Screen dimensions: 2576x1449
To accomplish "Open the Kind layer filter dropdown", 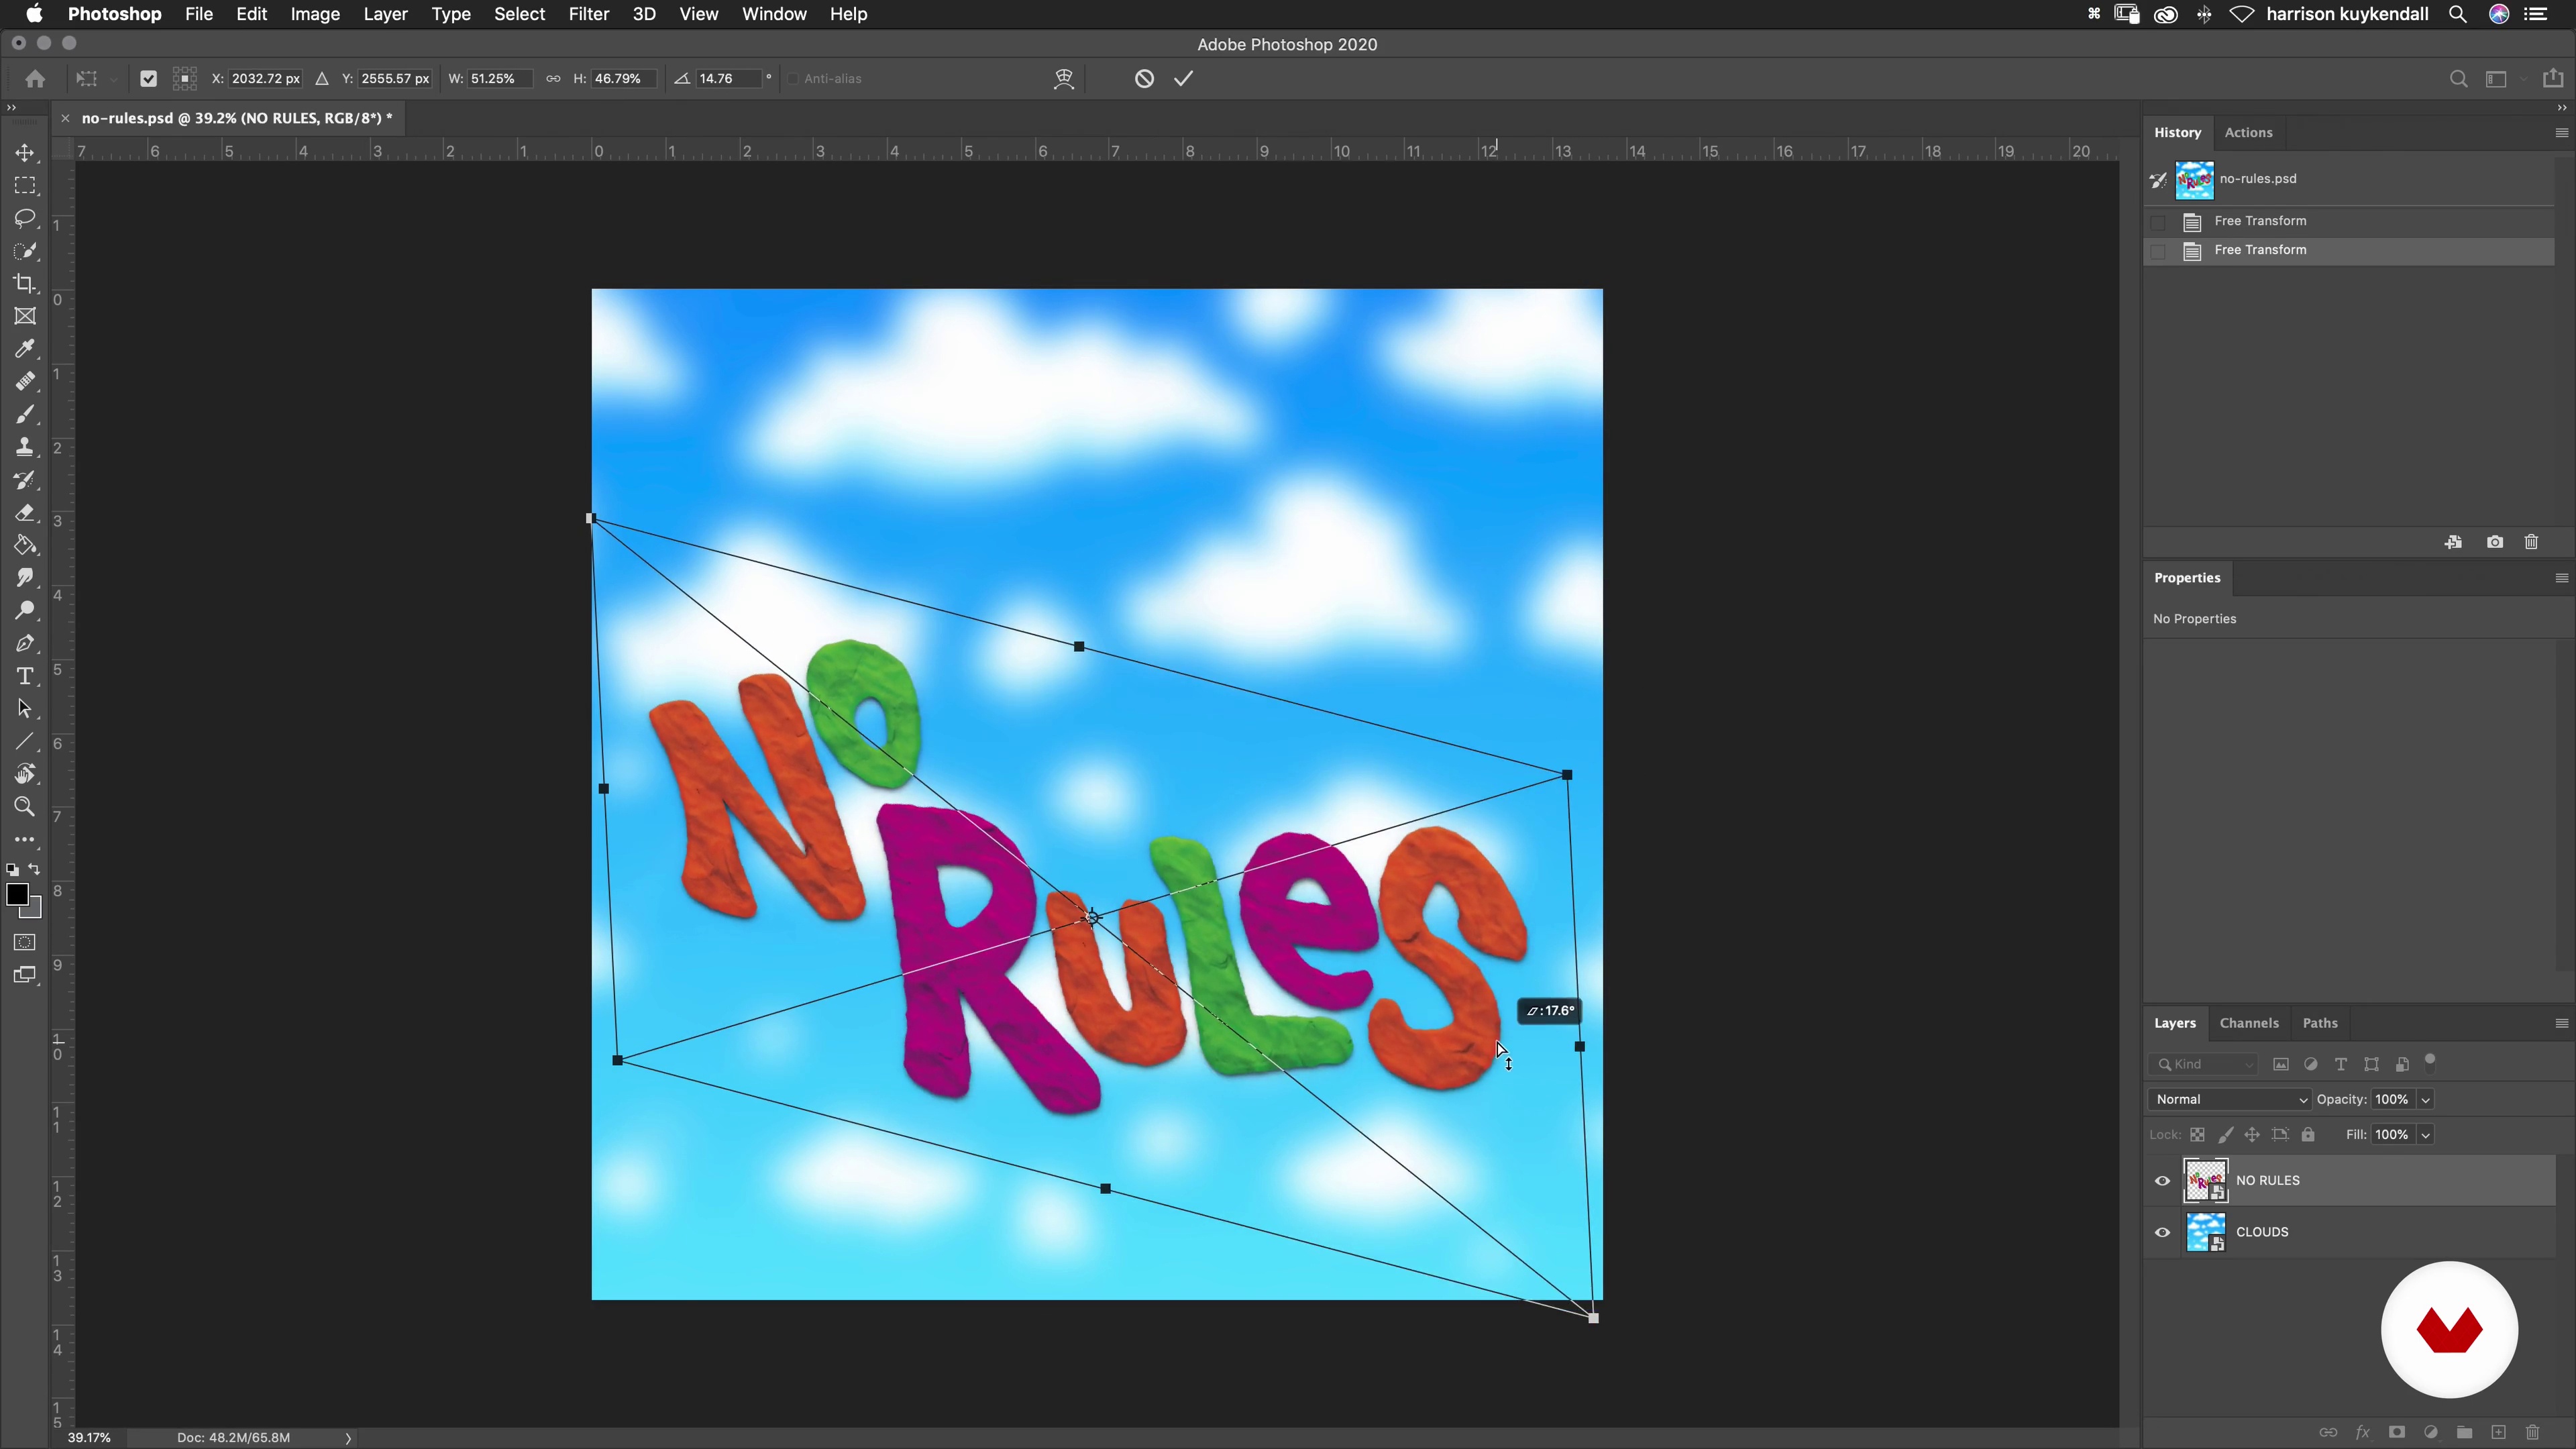I will tap(2204, 1064).
